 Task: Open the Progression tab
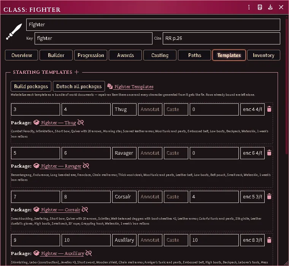point(91,55)
